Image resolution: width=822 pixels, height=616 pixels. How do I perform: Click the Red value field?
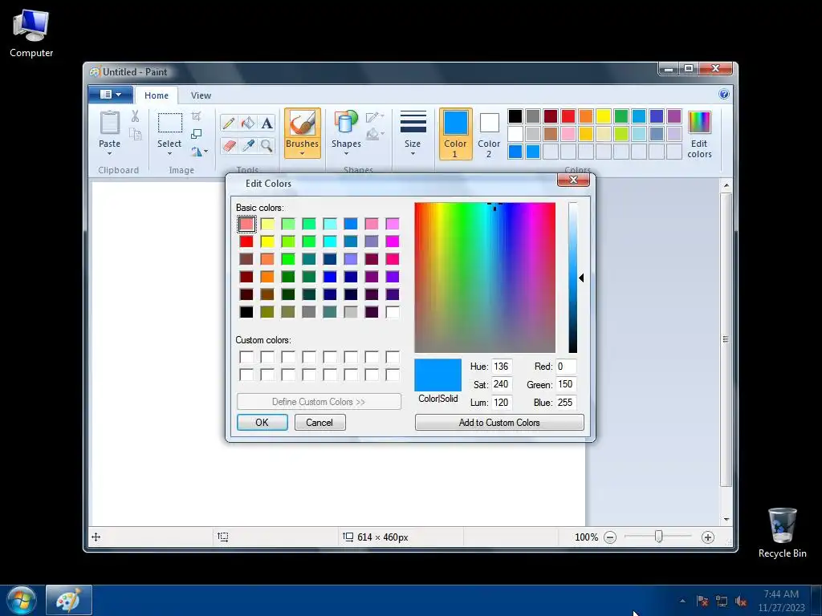[566, 367]
